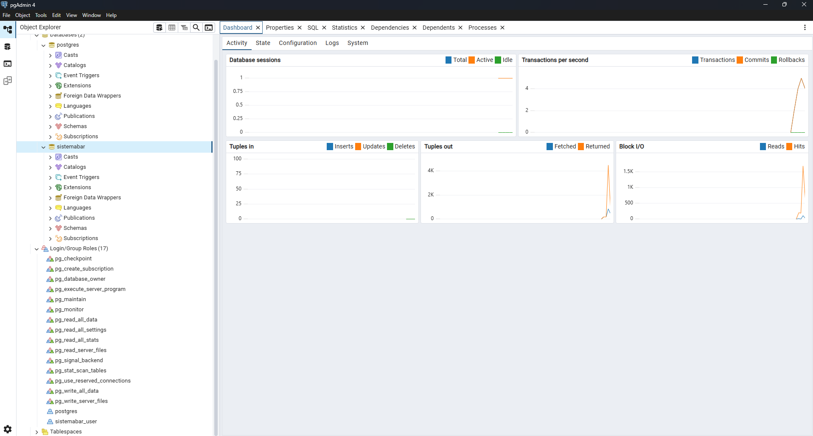The height and width of the screenshot is (436, 813).
Task: Select the pg_write_server_files role
Action: [81, 401]
